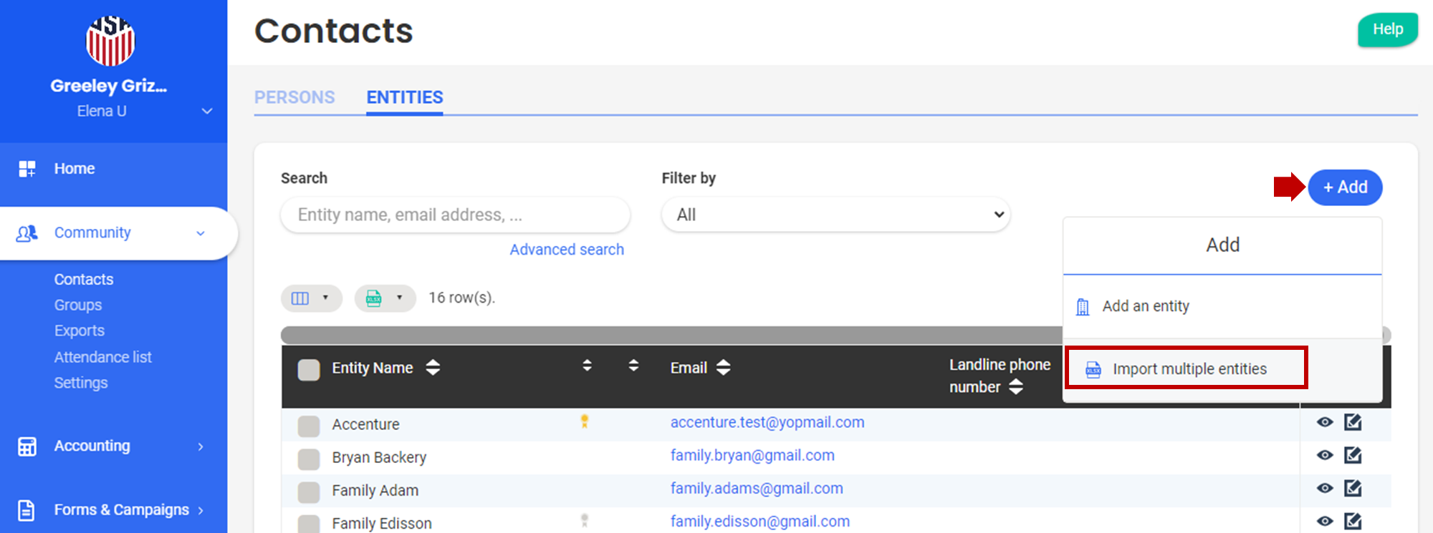Switch to the PERSONS tab
This screenshot has width=1433, height=533.
294,97
